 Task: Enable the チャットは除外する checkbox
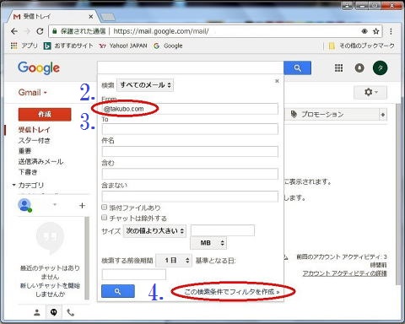click(x=105, y=218)
